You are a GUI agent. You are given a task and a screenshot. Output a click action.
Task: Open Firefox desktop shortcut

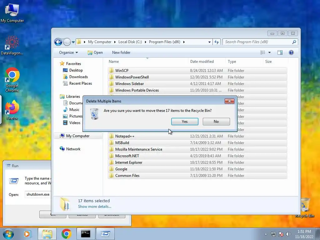pos(12,110)
